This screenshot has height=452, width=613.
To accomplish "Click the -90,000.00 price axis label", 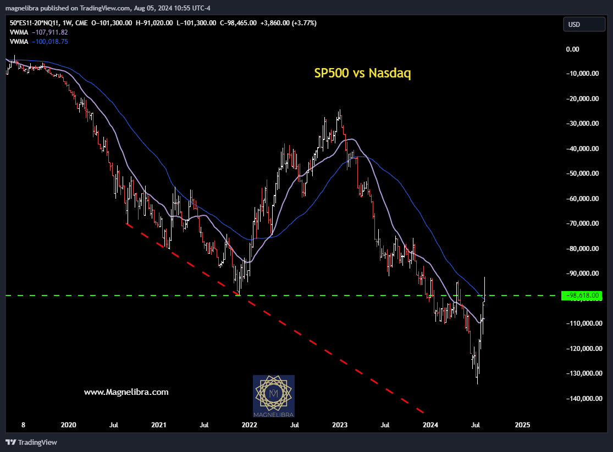I will [583, 274].
